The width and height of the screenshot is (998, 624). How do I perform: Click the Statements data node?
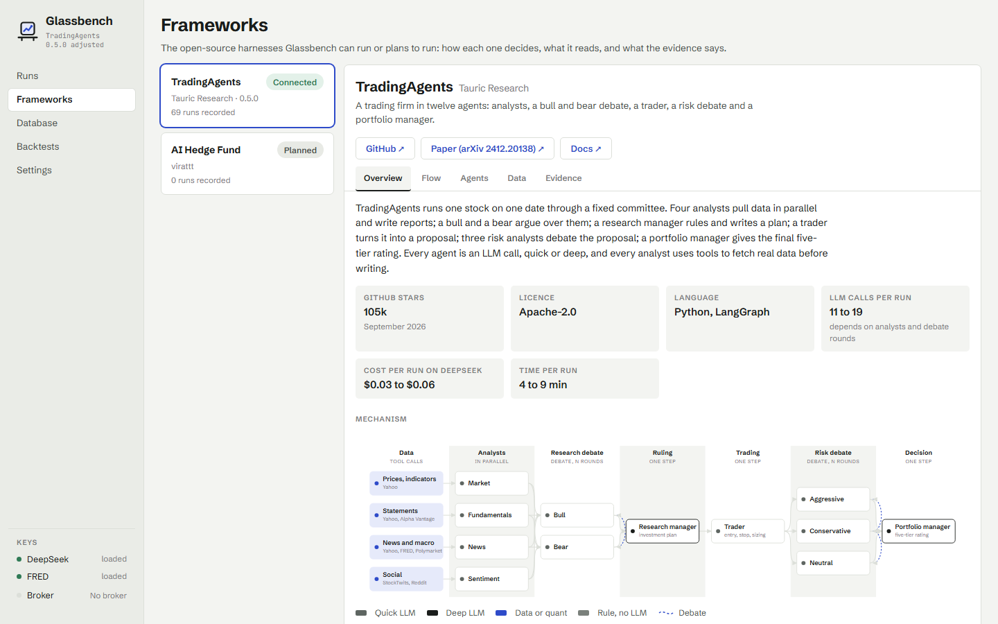[406, 515]
